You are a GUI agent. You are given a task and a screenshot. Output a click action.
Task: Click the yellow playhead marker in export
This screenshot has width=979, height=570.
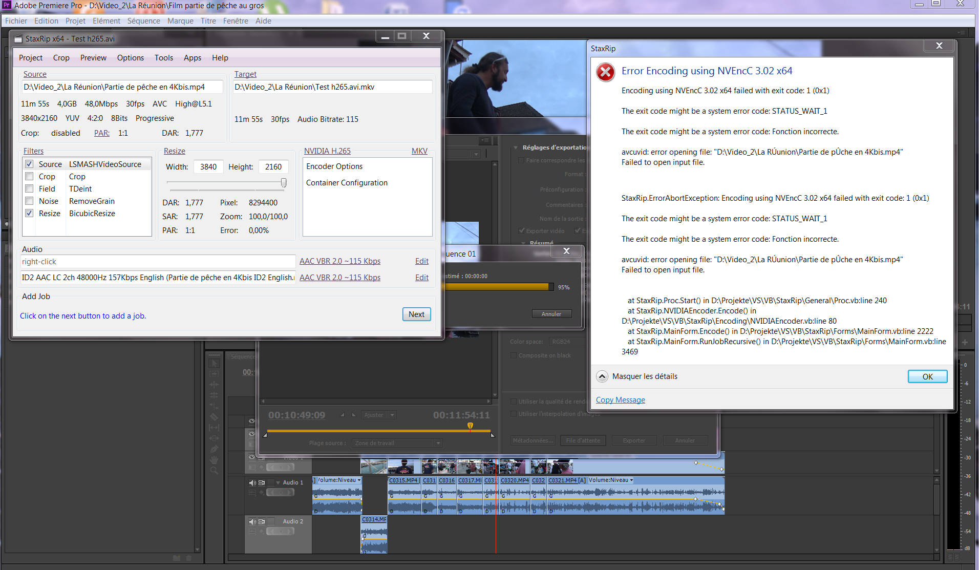point(470,426)
